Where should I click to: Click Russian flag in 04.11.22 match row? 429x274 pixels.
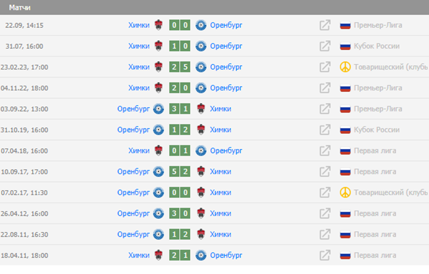click(345, 88)
